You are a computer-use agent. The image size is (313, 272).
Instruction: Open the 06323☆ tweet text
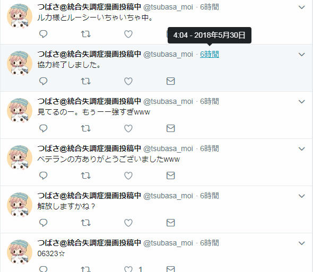coord(51,253)
